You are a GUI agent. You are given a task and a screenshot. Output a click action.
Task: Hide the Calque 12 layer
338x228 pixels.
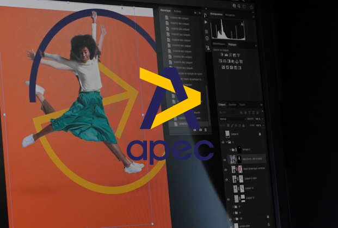(x=229, y=199)
